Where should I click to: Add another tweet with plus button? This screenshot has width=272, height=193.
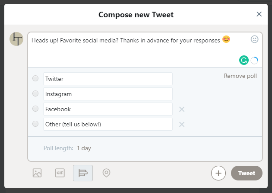pyautogui.click(x=218, y=173)
